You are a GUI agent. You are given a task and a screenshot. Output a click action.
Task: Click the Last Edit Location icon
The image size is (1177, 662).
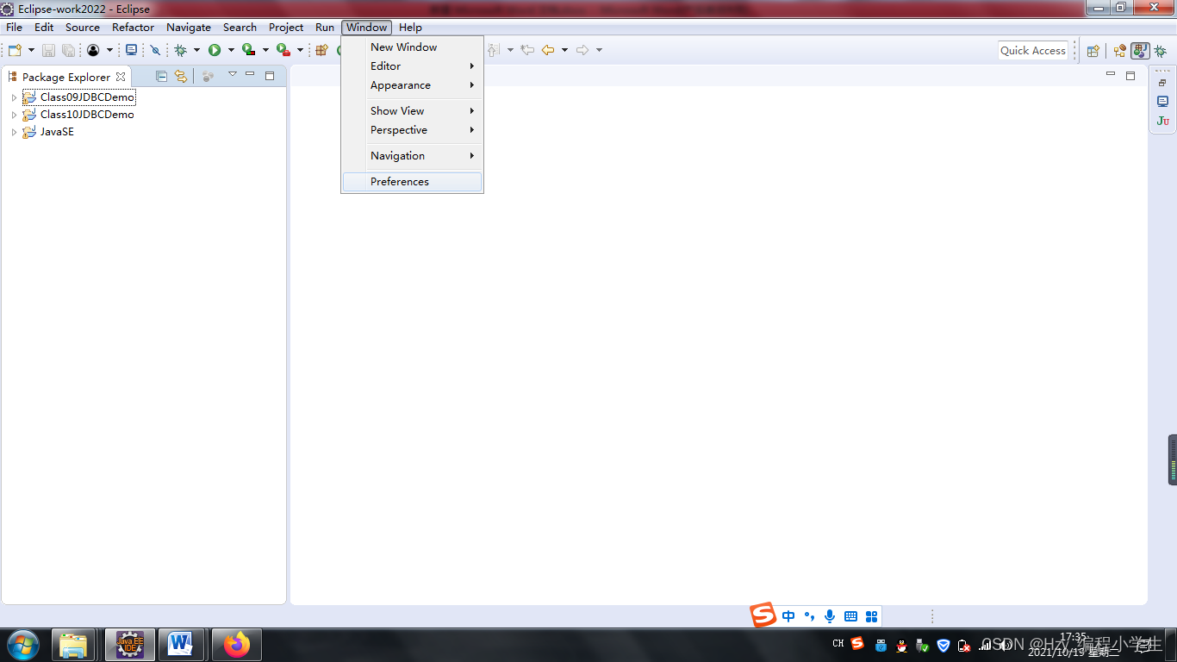pos(527,50)
